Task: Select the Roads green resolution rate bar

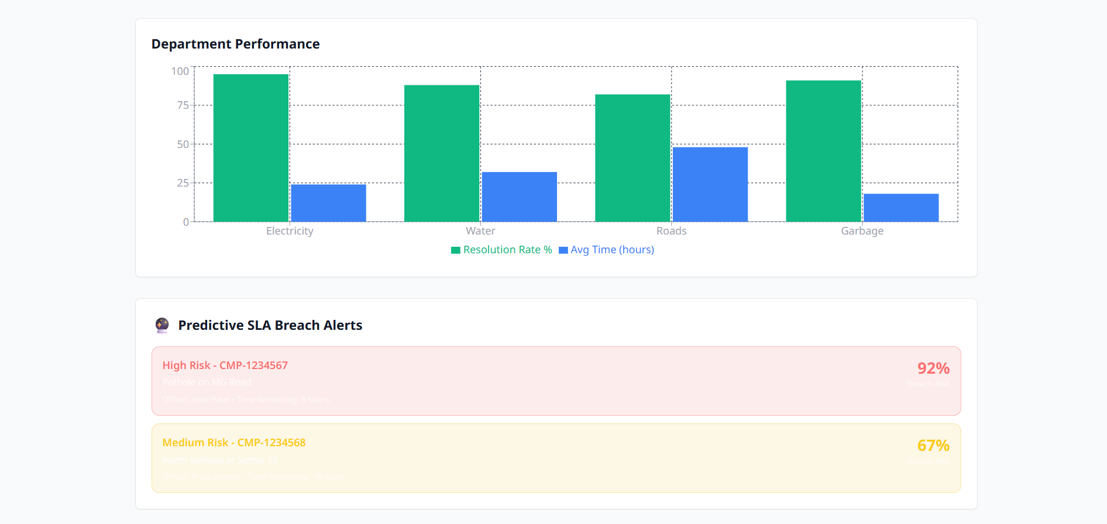Action: pyautogui.click(x=632, y=158)
